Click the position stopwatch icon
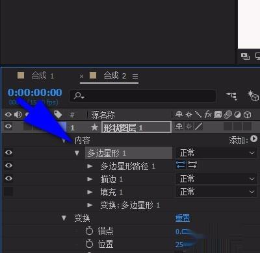This screenshot has height=253, width=260. (x=89, y=244)
